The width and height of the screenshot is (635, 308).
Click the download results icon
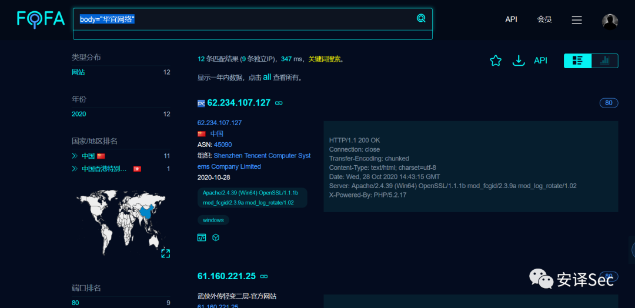tap(519, 61)
